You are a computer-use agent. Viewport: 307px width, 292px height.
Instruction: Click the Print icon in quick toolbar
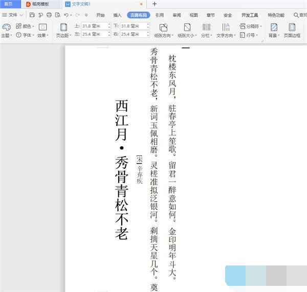click(x=49, y=15)
